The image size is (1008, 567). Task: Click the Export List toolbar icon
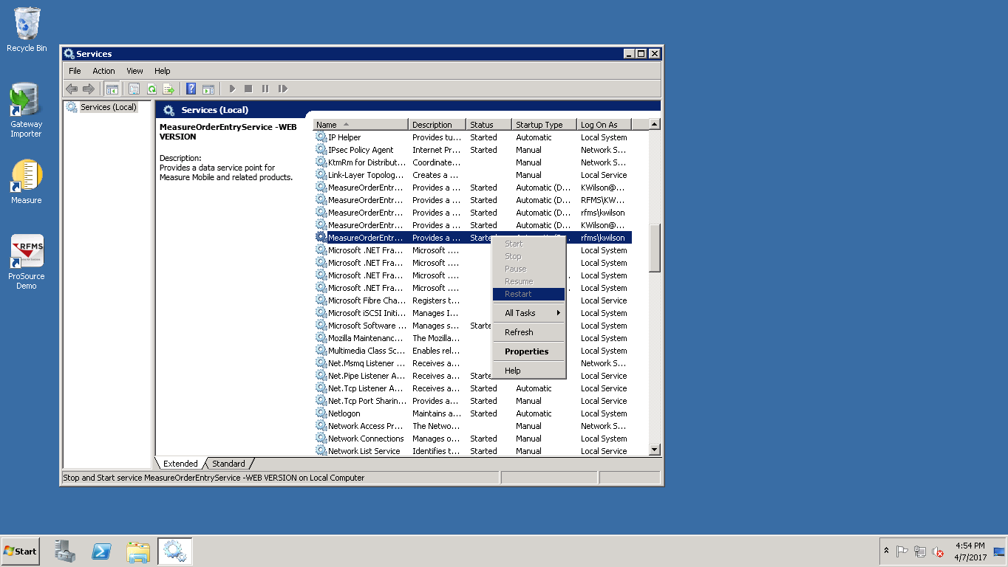[x=168, y=89]
